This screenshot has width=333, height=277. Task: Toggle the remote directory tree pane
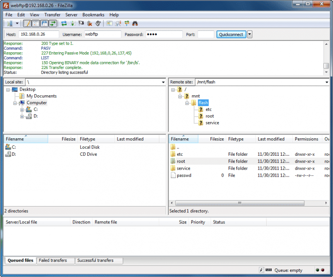click(44, 24)
